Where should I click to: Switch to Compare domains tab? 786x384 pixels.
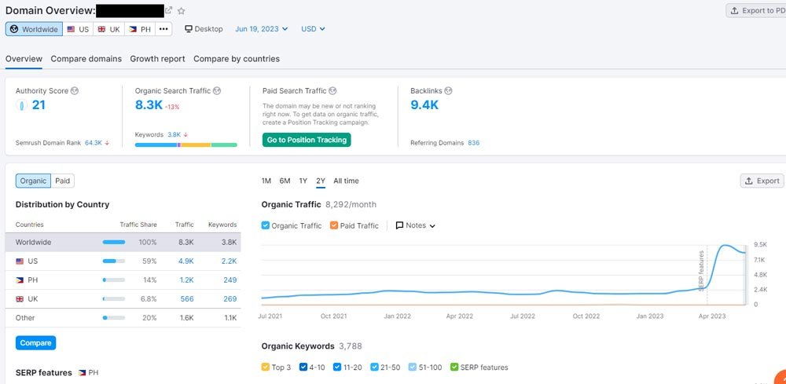86,59
